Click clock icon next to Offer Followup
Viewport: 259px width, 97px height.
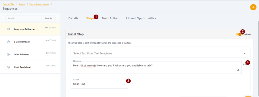coord(8,54)
